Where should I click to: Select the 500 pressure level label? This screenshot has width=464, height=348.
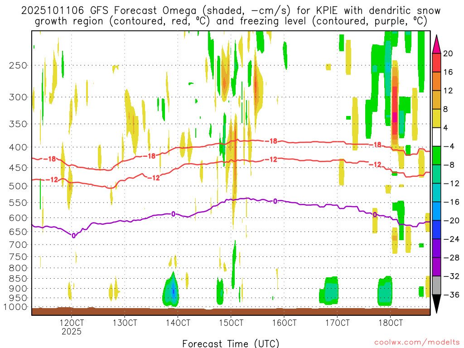(18, 186)
